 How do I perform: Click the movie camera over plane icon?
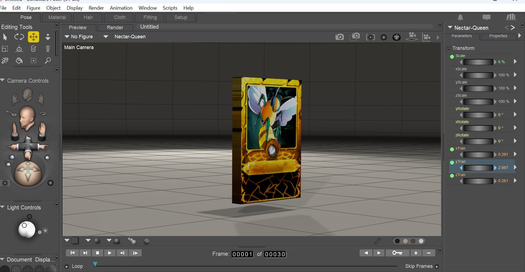[x=412, y=37]
